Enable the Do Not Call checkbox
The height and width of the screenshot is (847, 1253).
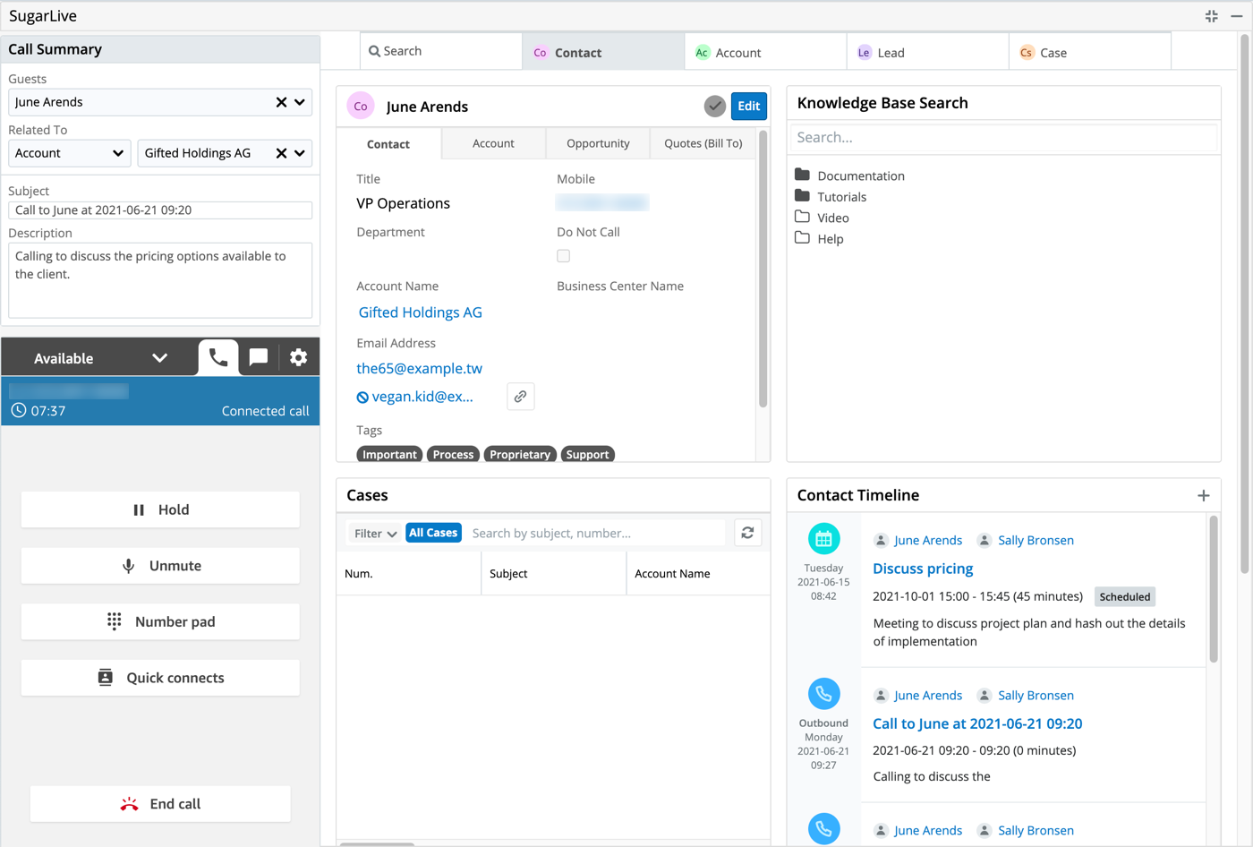(x=564, y=255)
